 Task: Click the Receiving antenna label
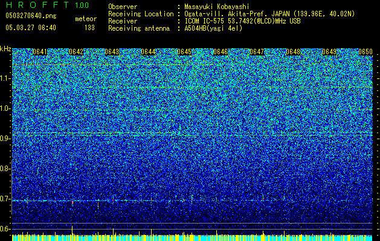coord(139,28)
